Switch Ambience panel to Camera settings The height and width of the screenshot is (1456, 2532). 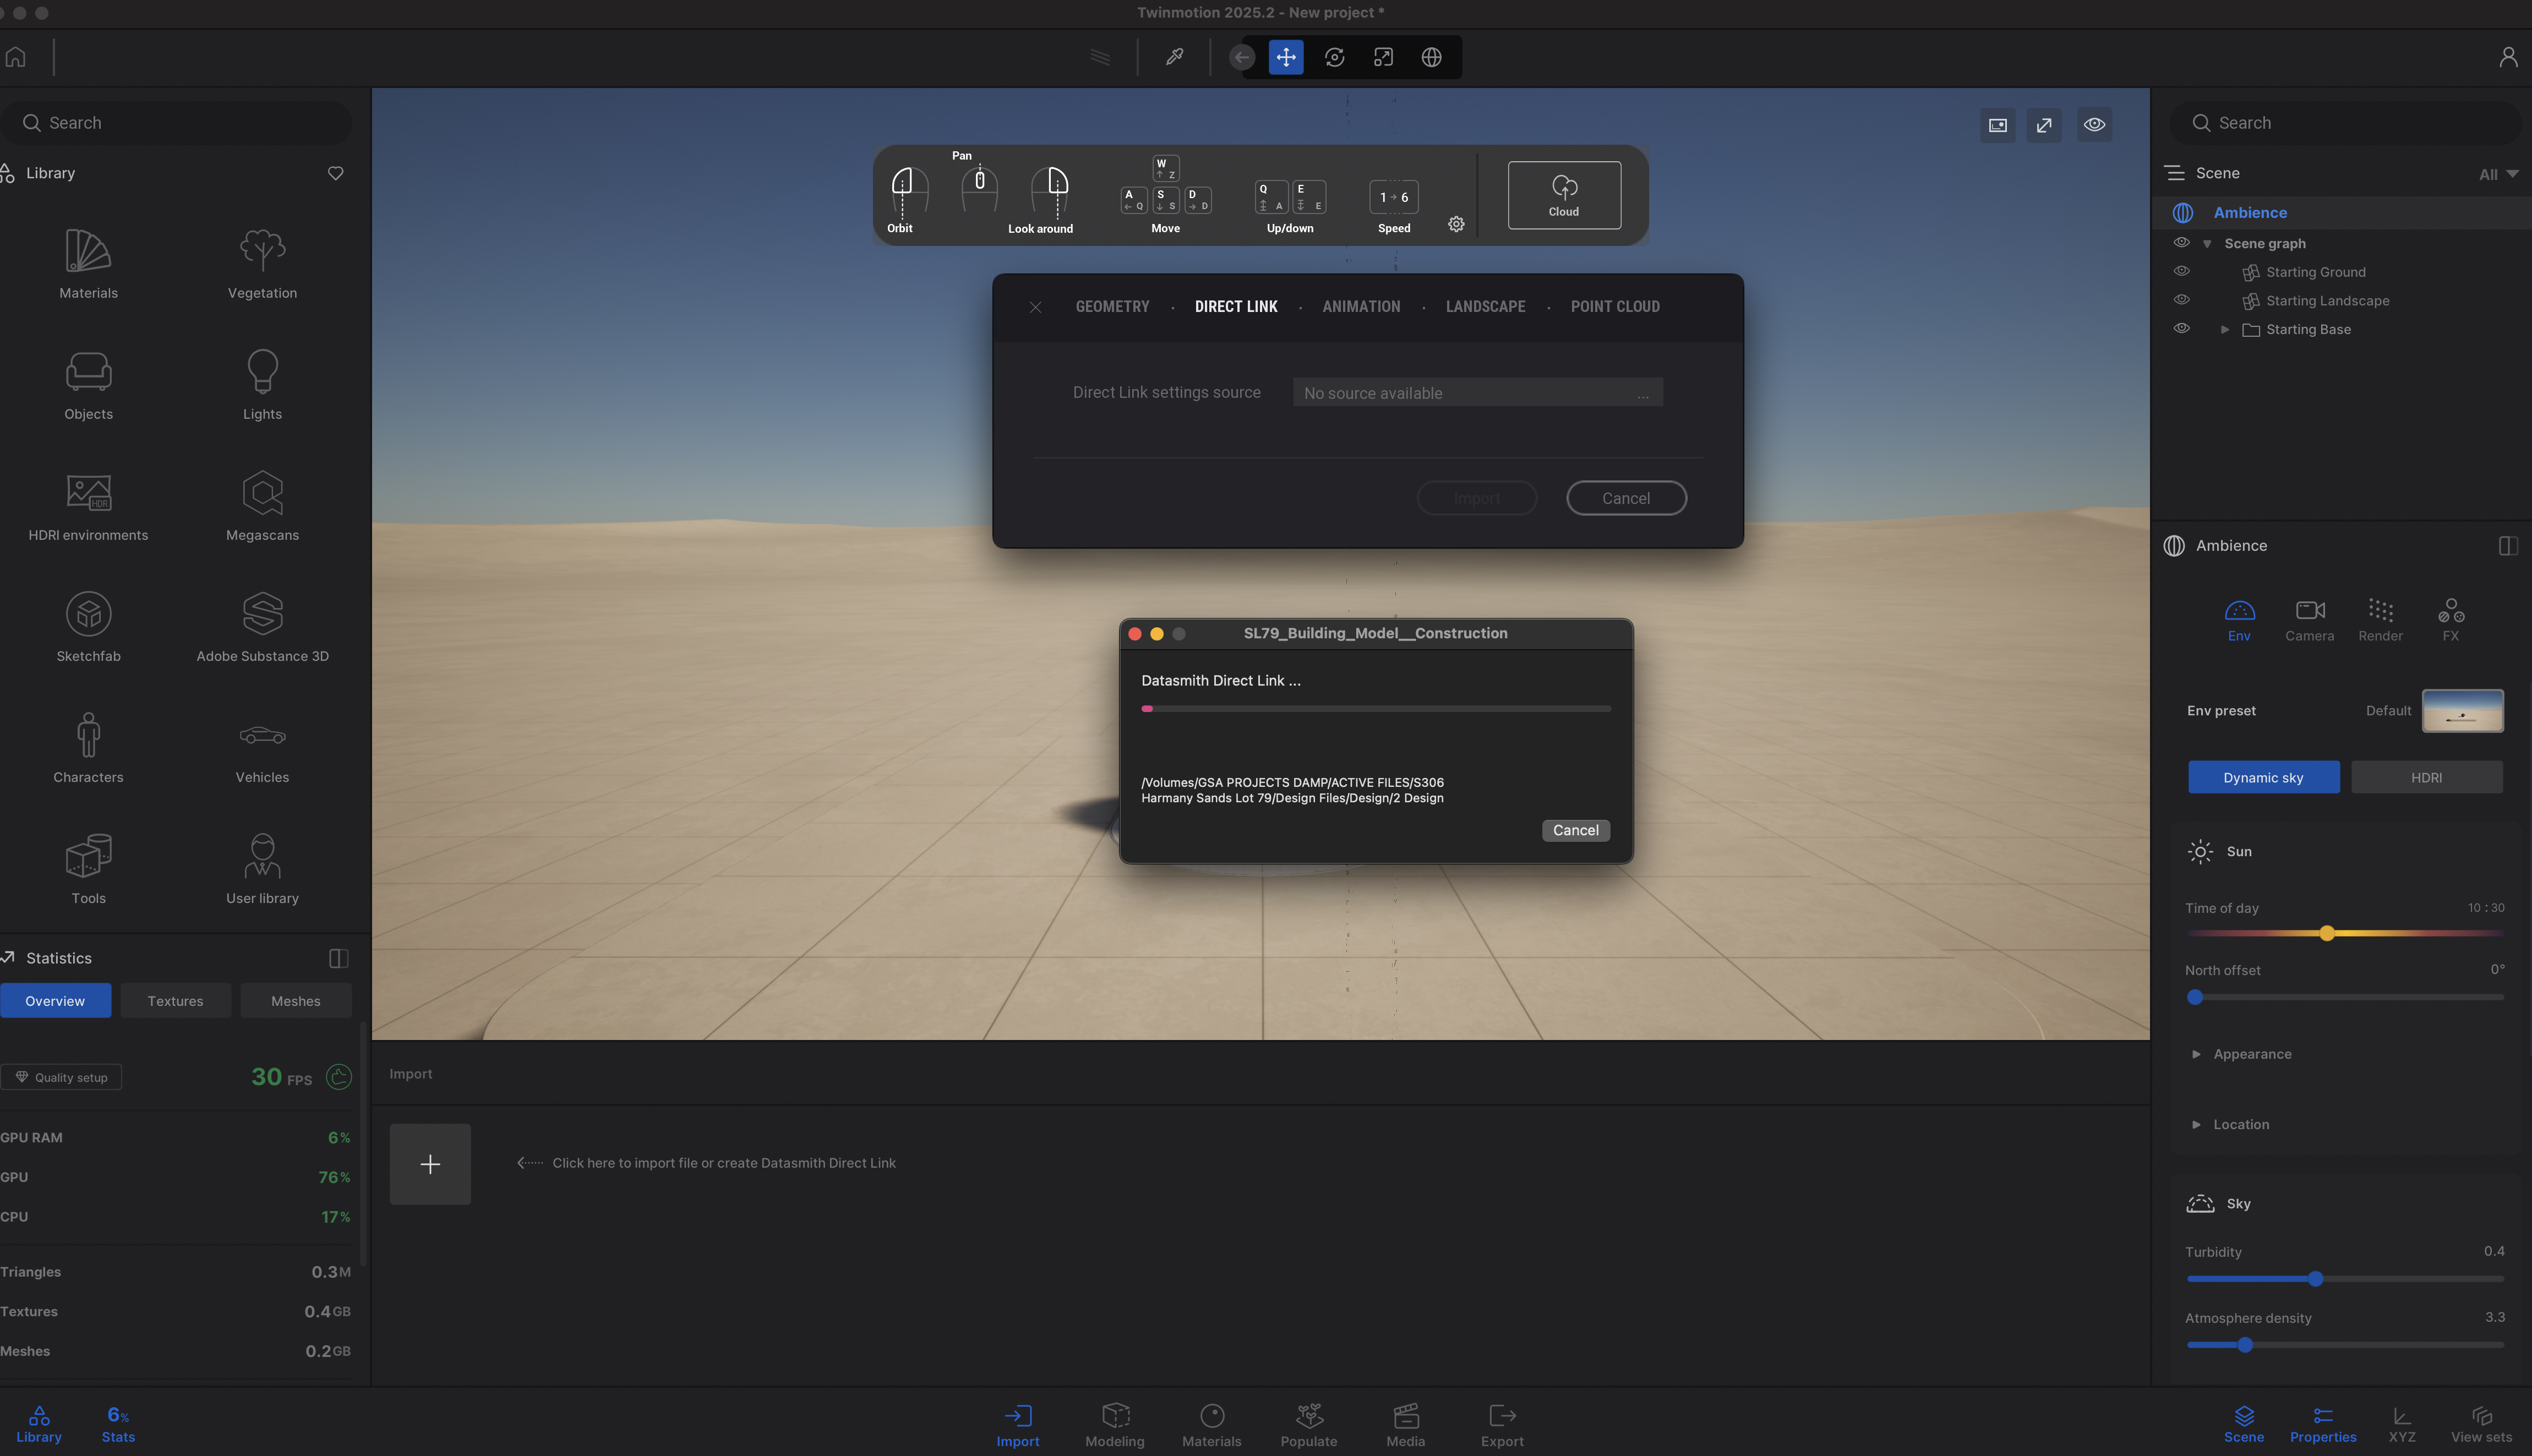(x=2309, y=620)
